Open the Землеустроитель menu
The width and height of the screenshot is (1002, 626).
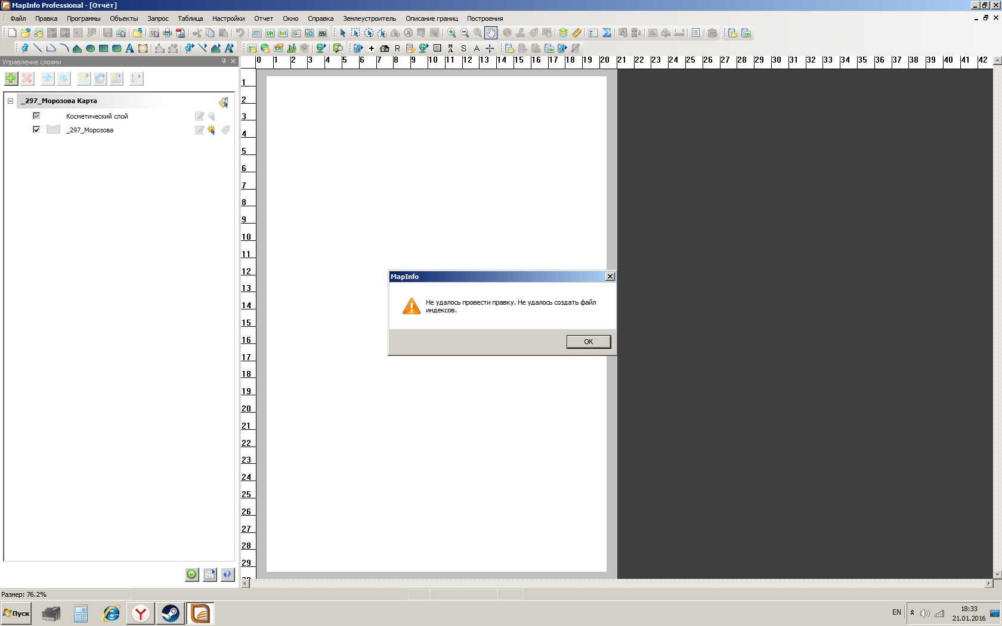point(369,18)
